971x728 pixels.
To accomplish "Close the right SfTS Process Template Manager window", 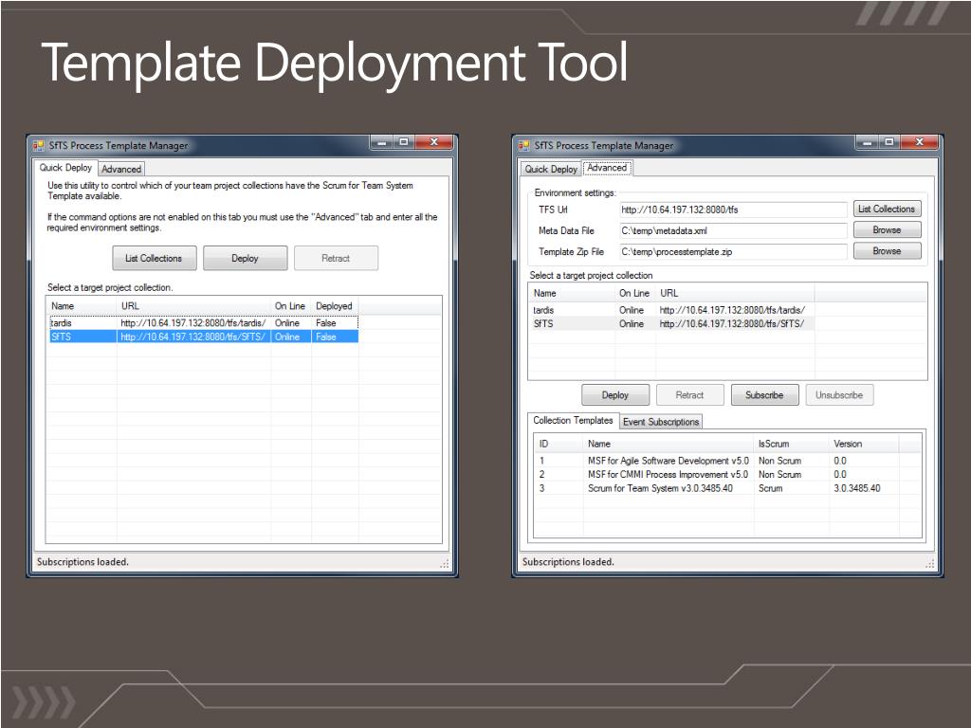I will [920, 142].
